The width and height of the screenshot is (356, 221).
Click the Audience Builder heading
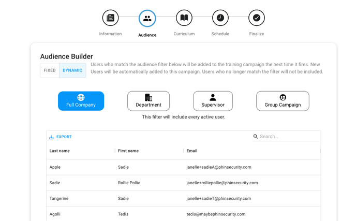pos(67,56)
